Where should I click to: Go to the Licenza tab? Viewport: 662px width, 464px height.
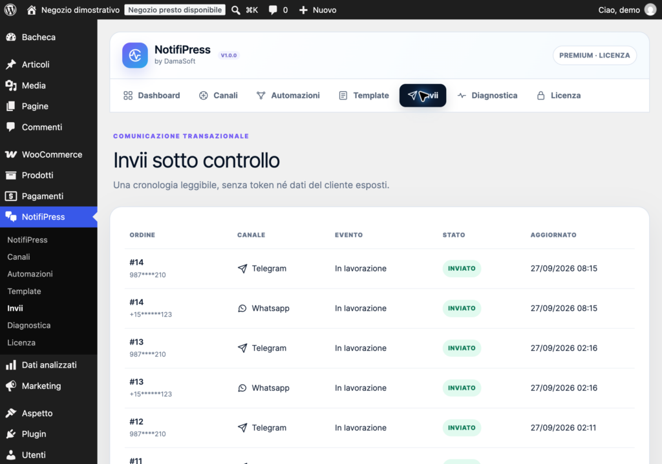pos(559,96)
